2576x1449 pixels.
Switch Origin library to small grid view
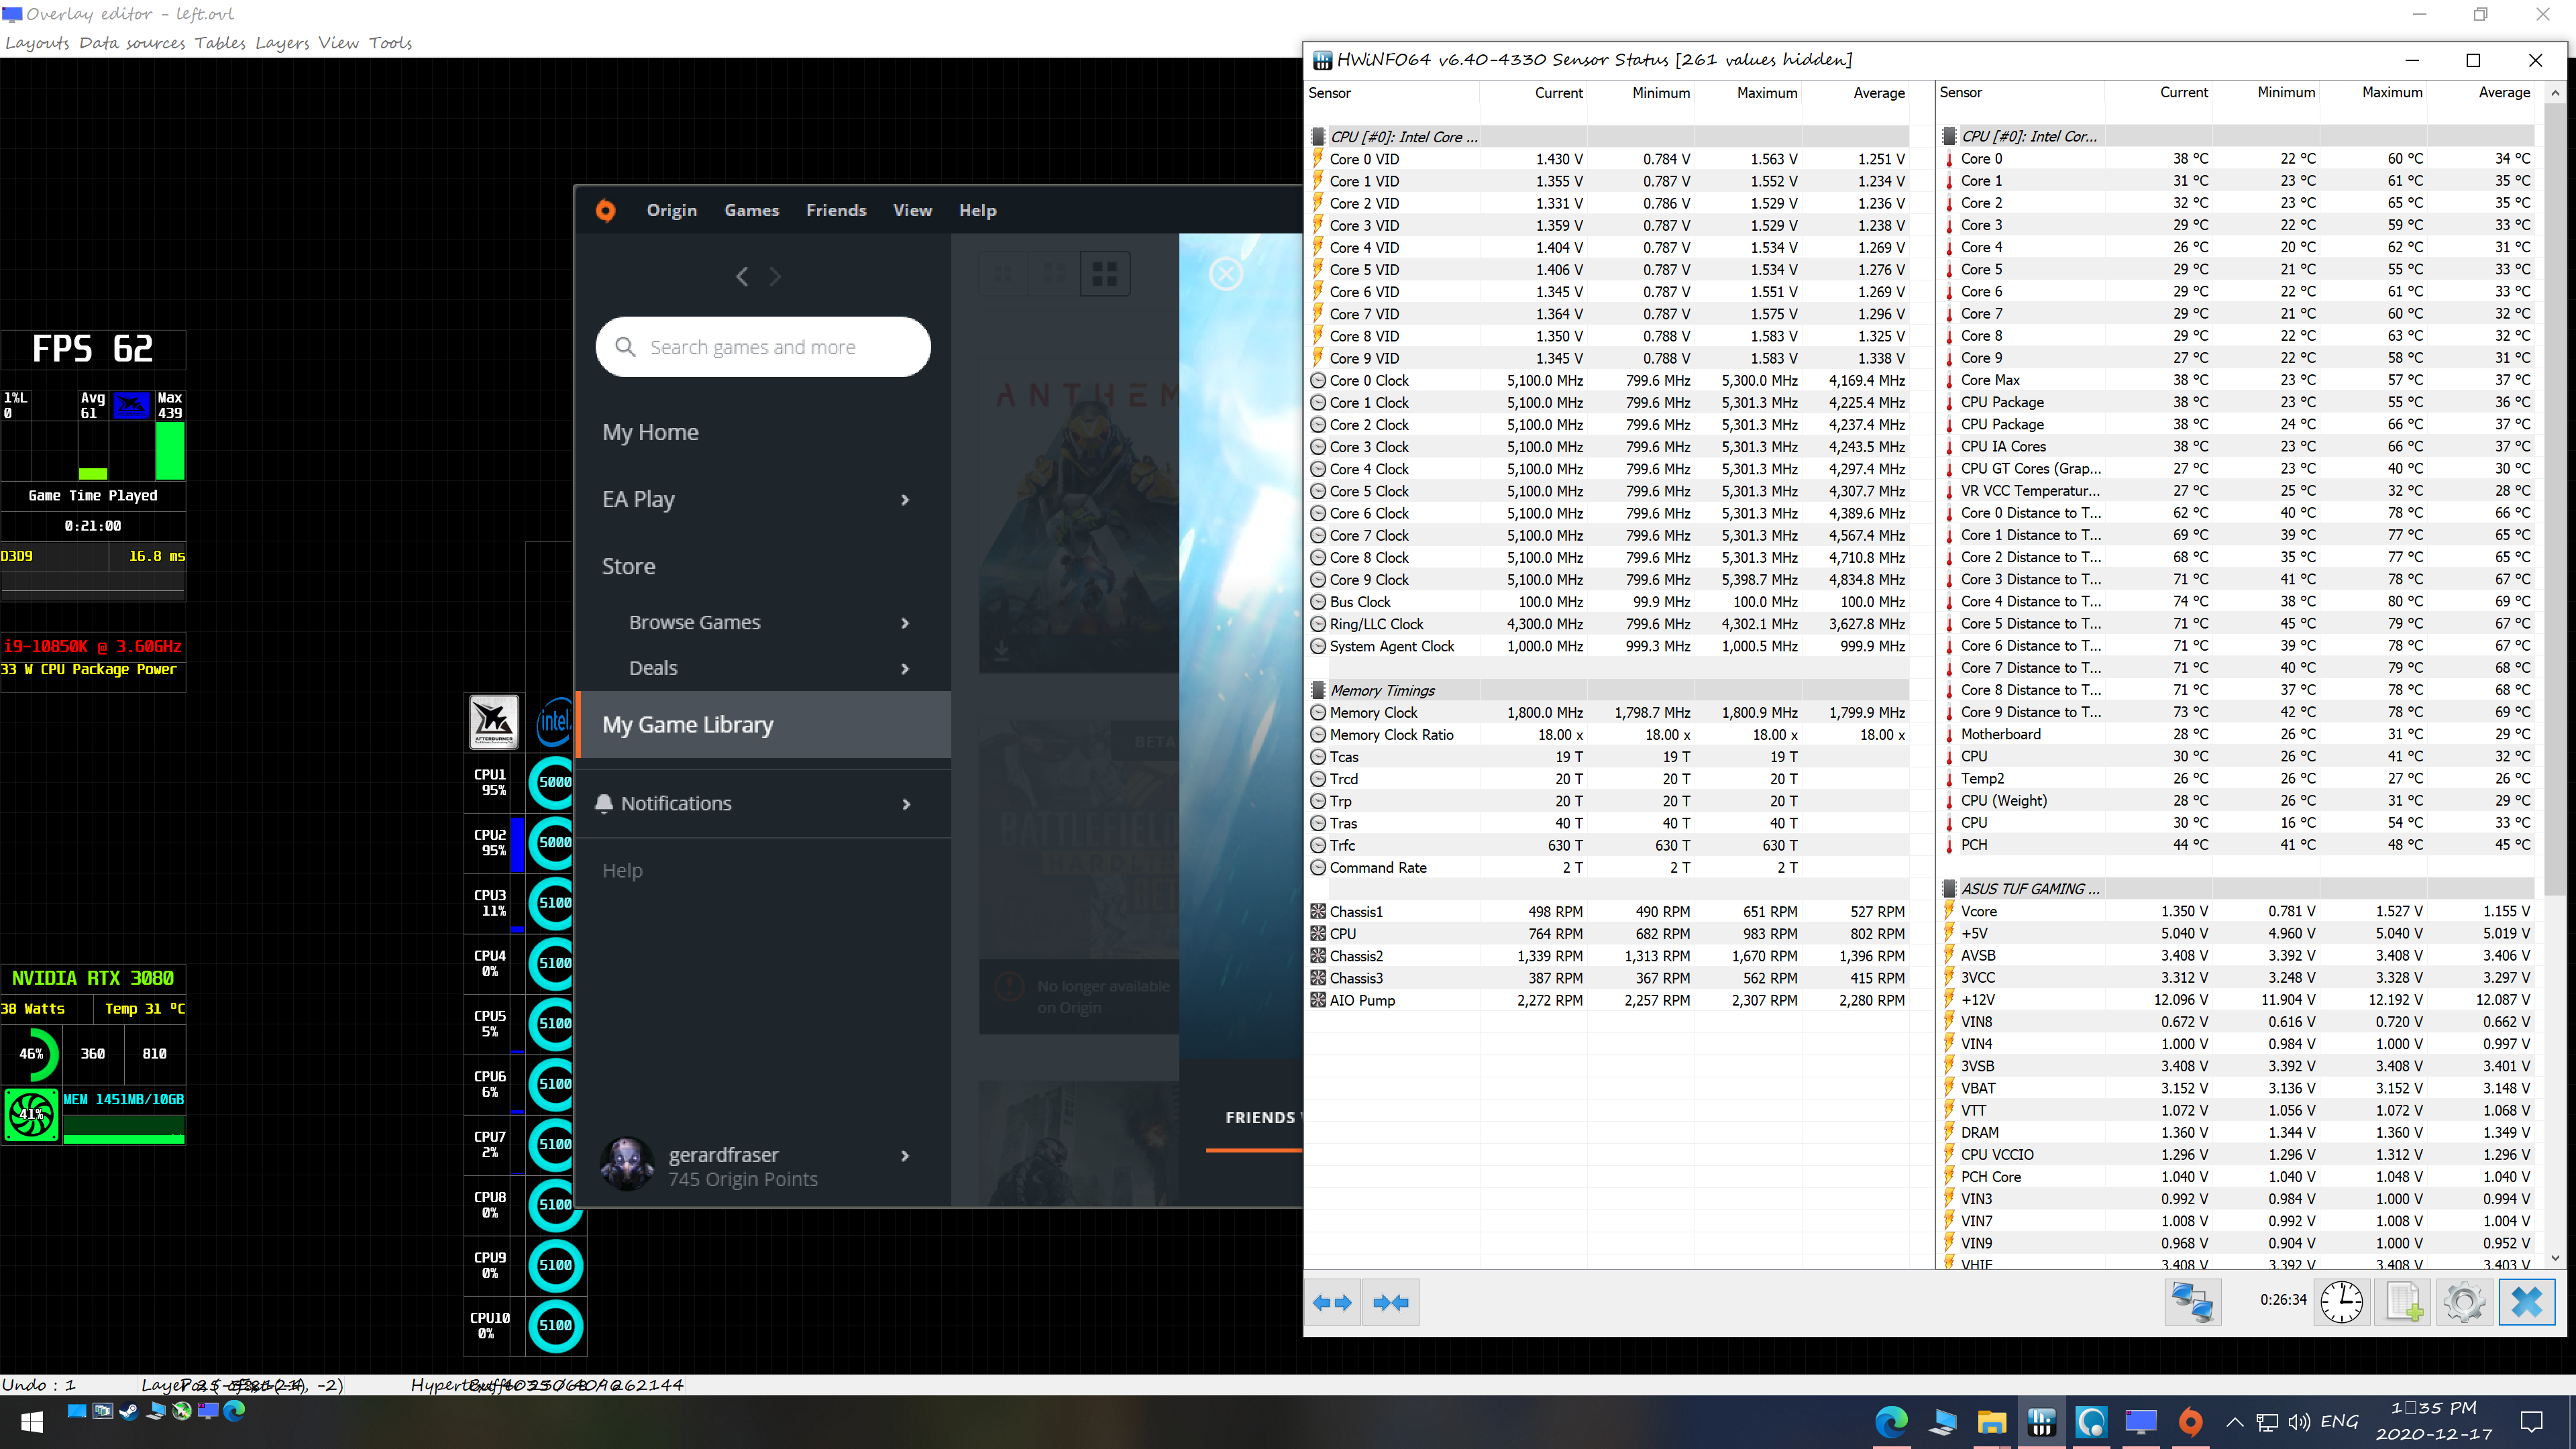(1003, 274)
